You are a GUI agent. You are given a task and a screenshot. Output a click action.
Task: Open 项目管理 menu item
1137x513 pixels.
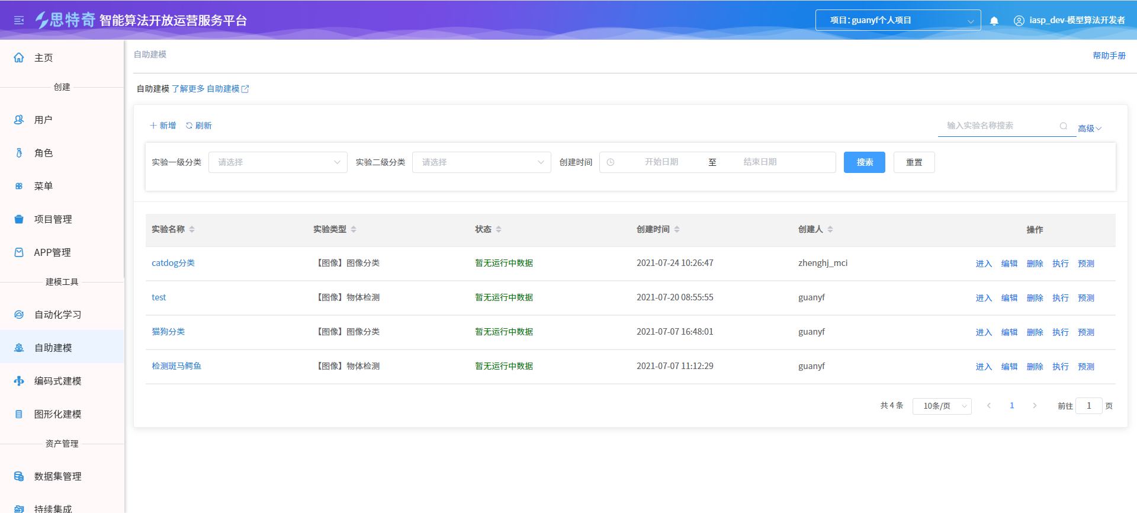tap(62, 219)
